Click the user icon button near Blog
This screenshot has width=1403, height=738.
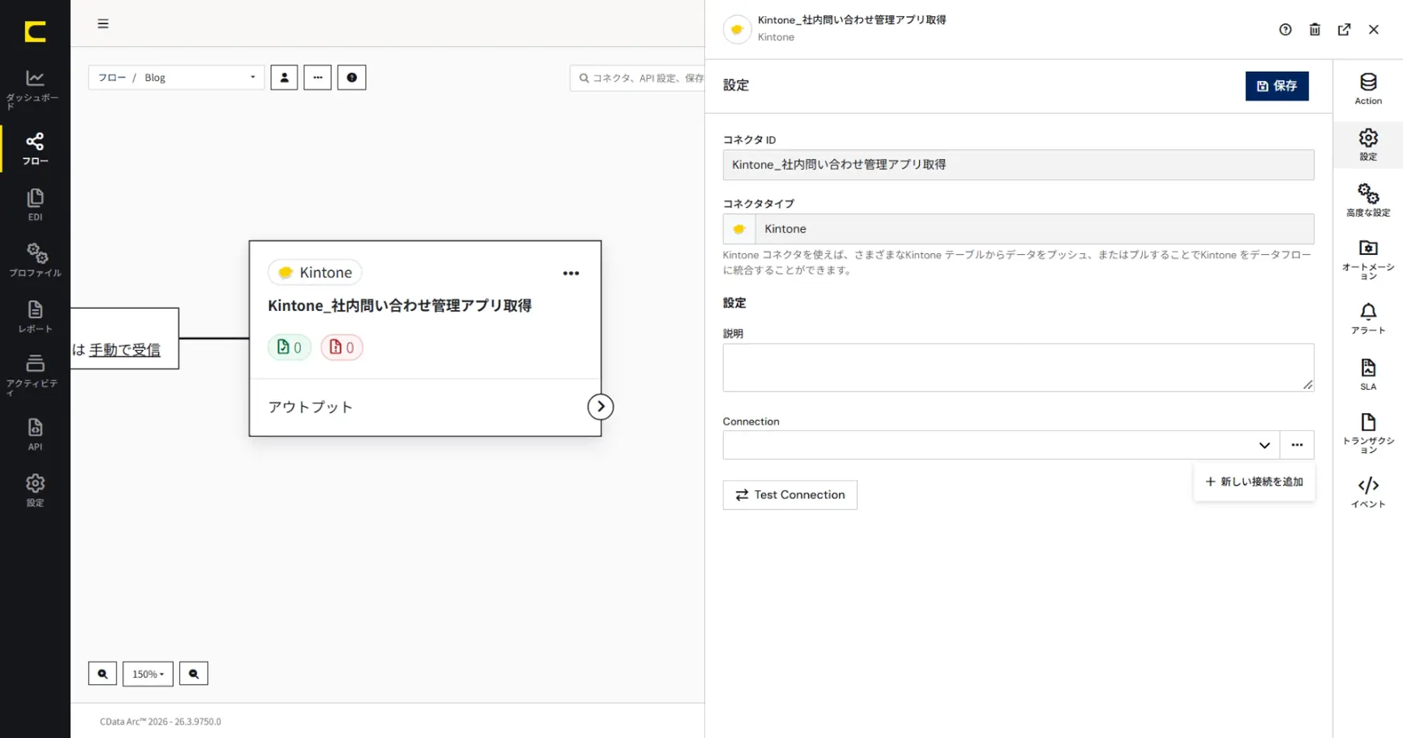point(284,77)
